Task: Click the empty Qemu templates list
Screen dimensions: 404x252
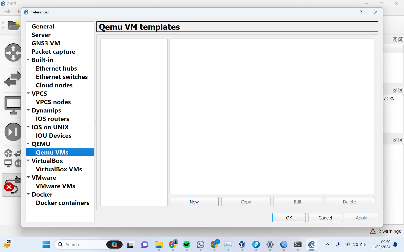Action: [x=134, y=122]
